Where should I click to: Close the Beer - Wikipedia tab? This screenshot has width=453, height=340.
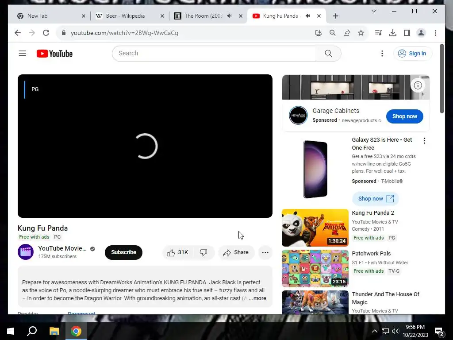tap(162, 16)
